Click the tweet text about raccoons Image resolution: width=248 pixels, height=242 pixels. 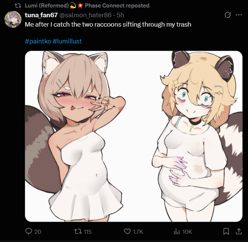click(108, 24)
